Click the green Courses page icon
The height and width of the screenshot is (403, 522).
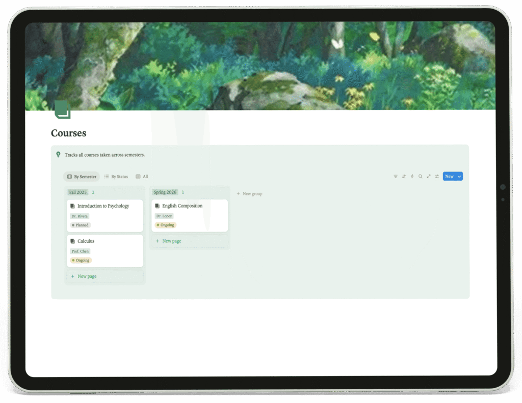tap(63, 109)
